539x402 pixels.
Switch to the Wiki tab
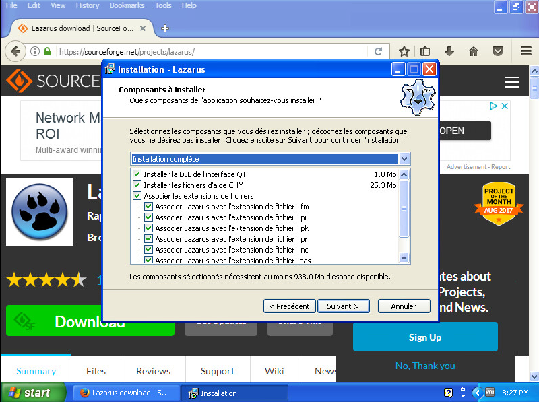(x=274, y=371)
